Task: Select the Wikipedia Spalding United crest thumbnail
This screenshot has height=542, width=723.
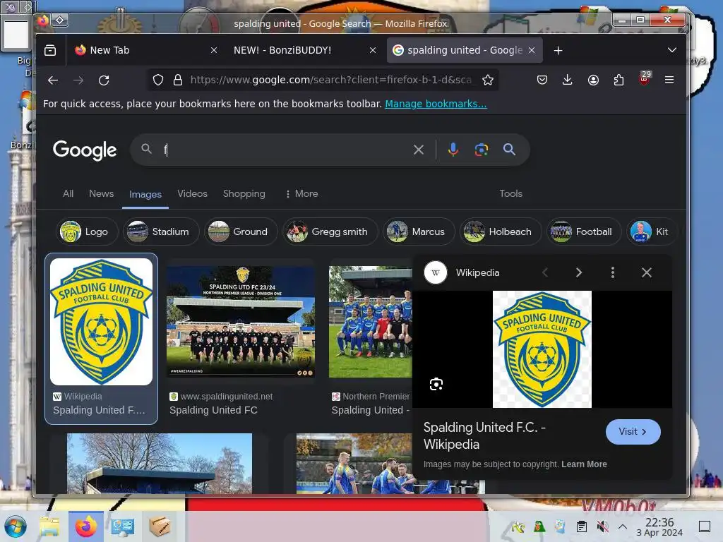Action: [101, 322]
